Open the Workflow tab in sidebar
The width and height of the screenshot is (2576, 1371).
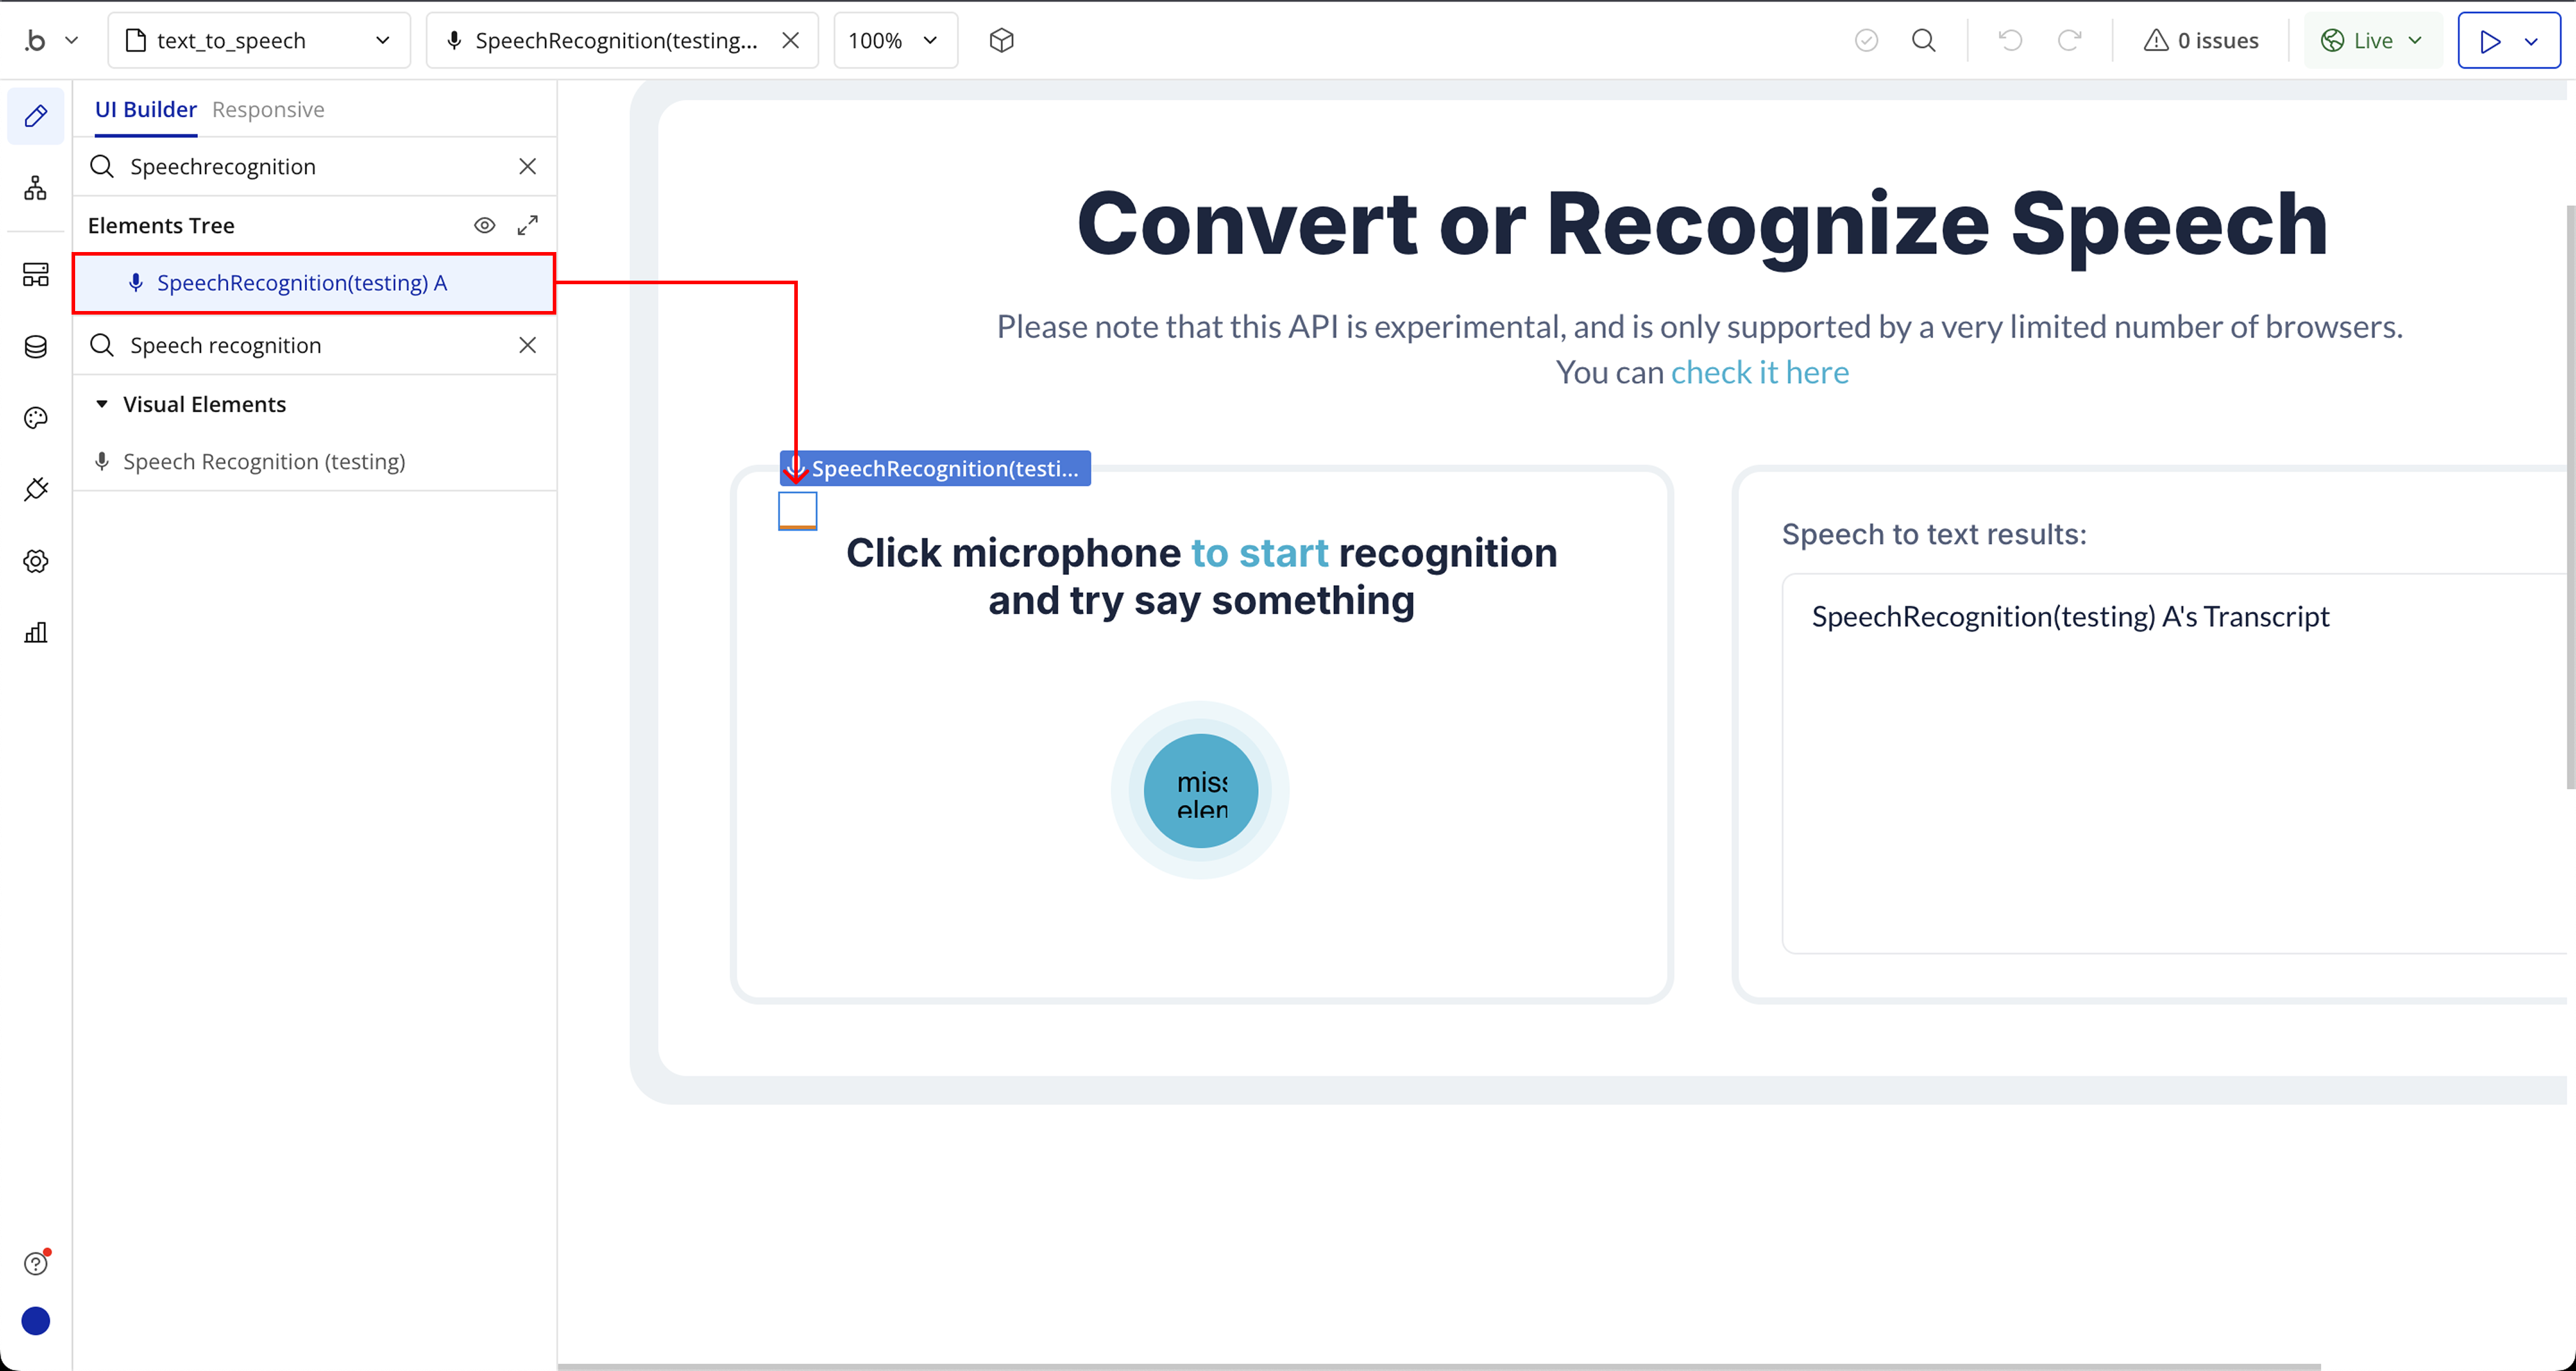click(x=36, y=188)
